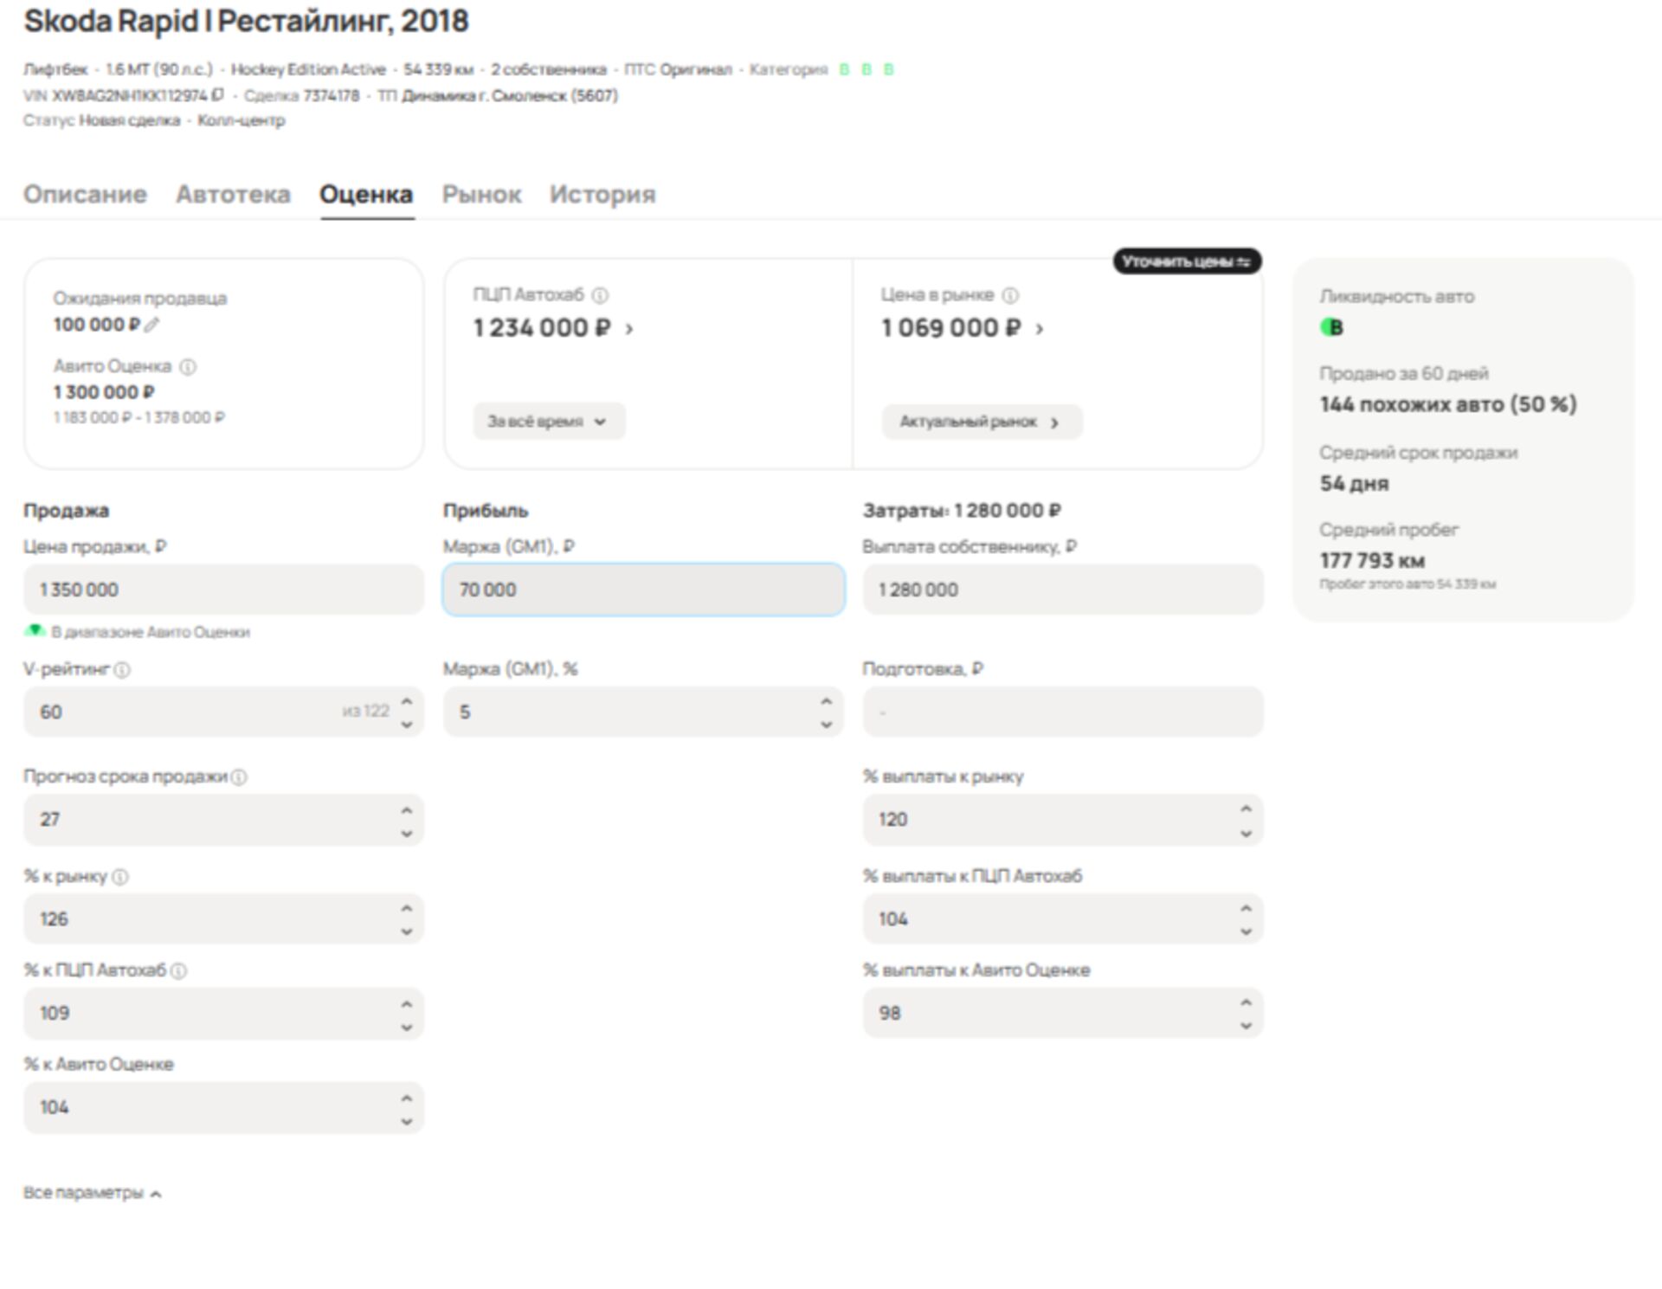Increase % выплаты к рынку value
The height and width of the screenshot is (1289, 1662).
(x=1246, y=809)
